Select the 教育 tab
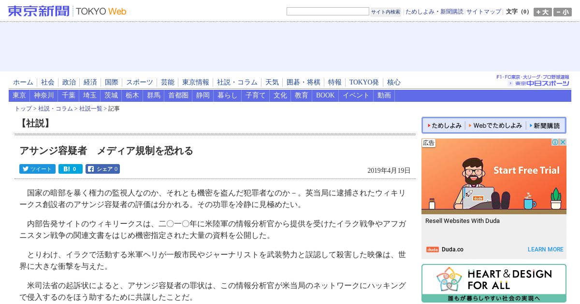The image size is (580, 304). (x=302, y=96)
